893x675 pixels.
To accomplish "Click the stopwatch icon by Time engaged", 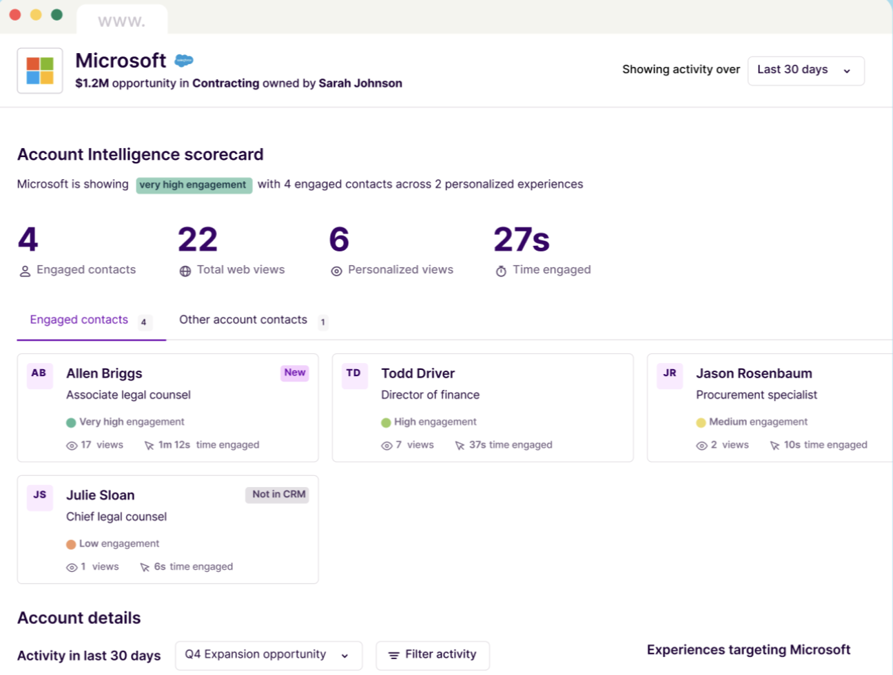I will click(501, 271).
